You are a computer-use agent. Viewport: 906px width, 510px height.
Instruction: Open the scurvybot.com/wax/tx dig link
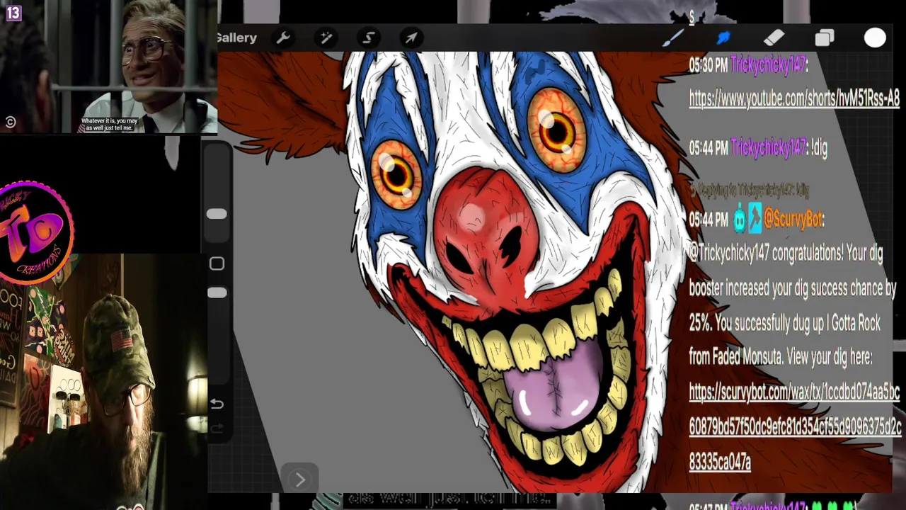795,426
